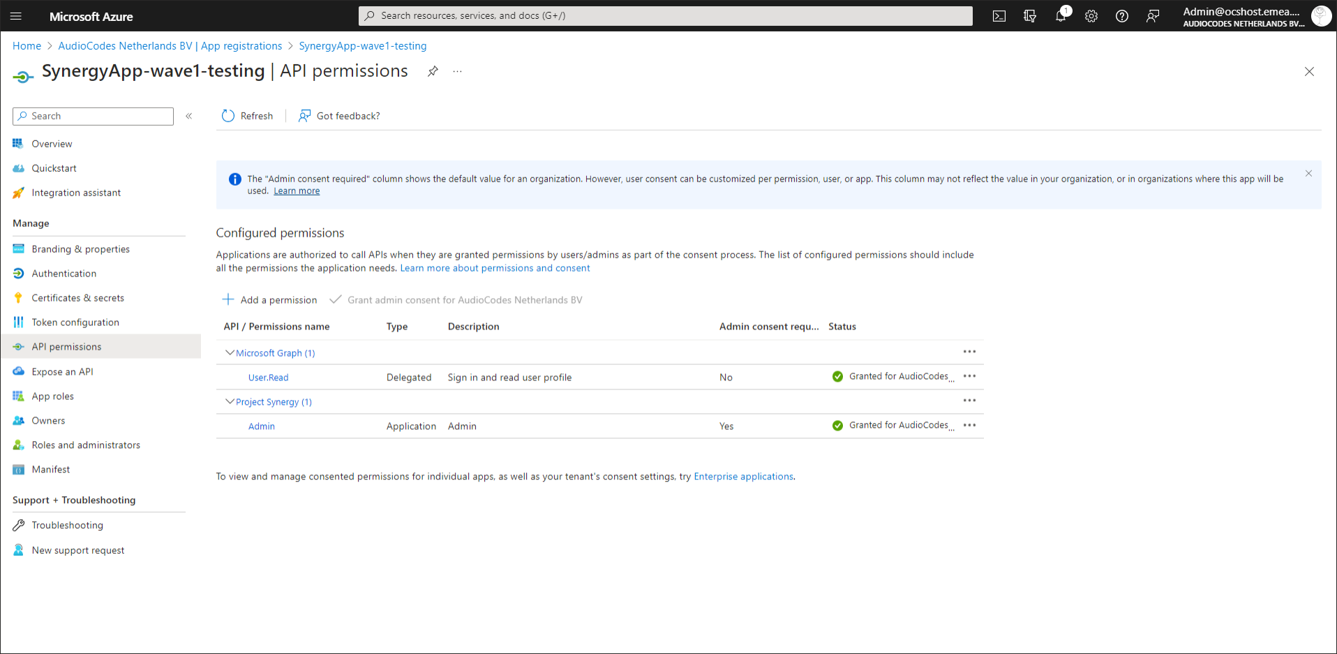Screen dimensions: 1337x654
Task: Click 'Sign in and read user profile' description
Action: pyautogui.click(x=509, y=378)
